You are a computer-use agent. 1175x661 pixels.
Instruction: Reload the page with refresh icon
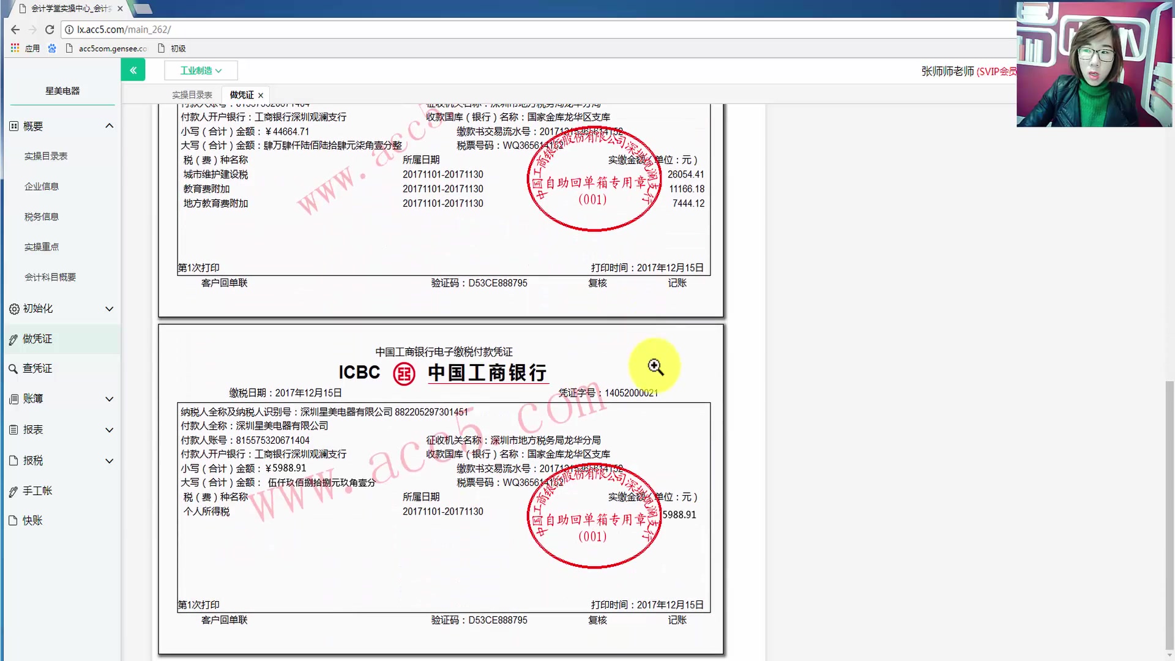click(x=50, y=29)
